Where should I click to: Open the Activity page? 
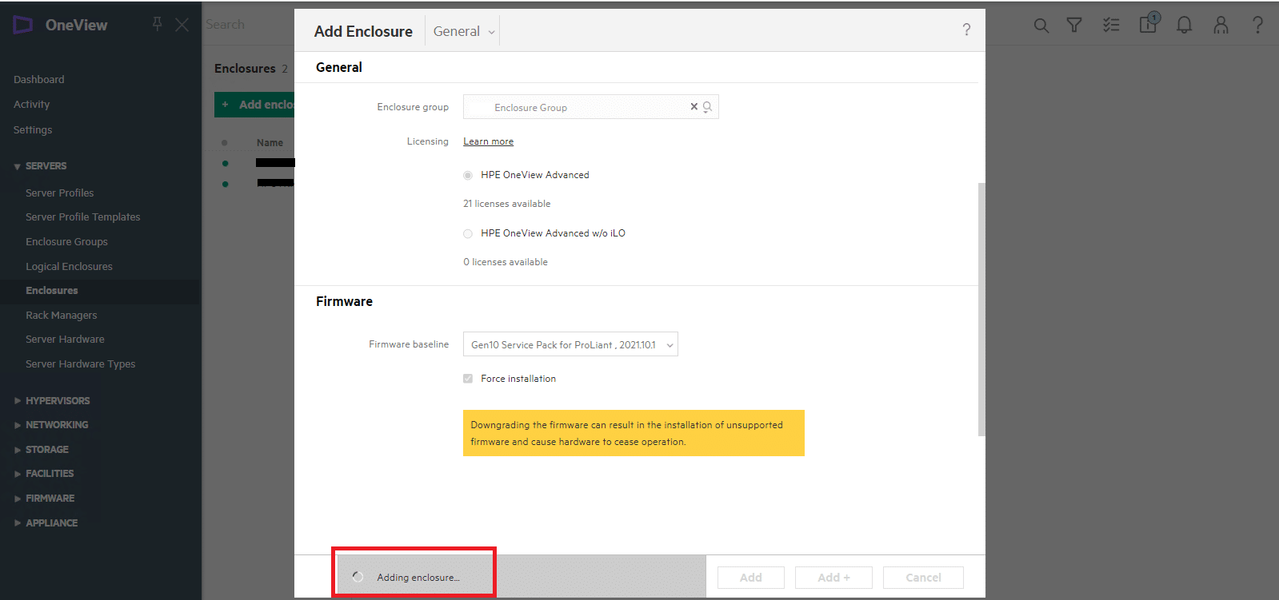click(x=32, y=104)
